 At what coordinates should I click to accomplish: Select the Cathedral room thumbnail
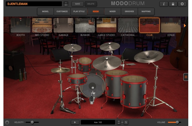tap(128, 26)
